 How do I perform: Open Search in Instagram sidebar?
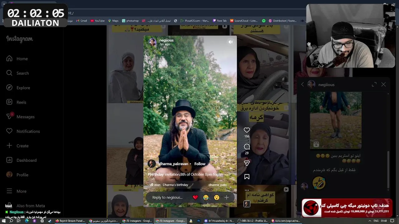click(18, 73)
